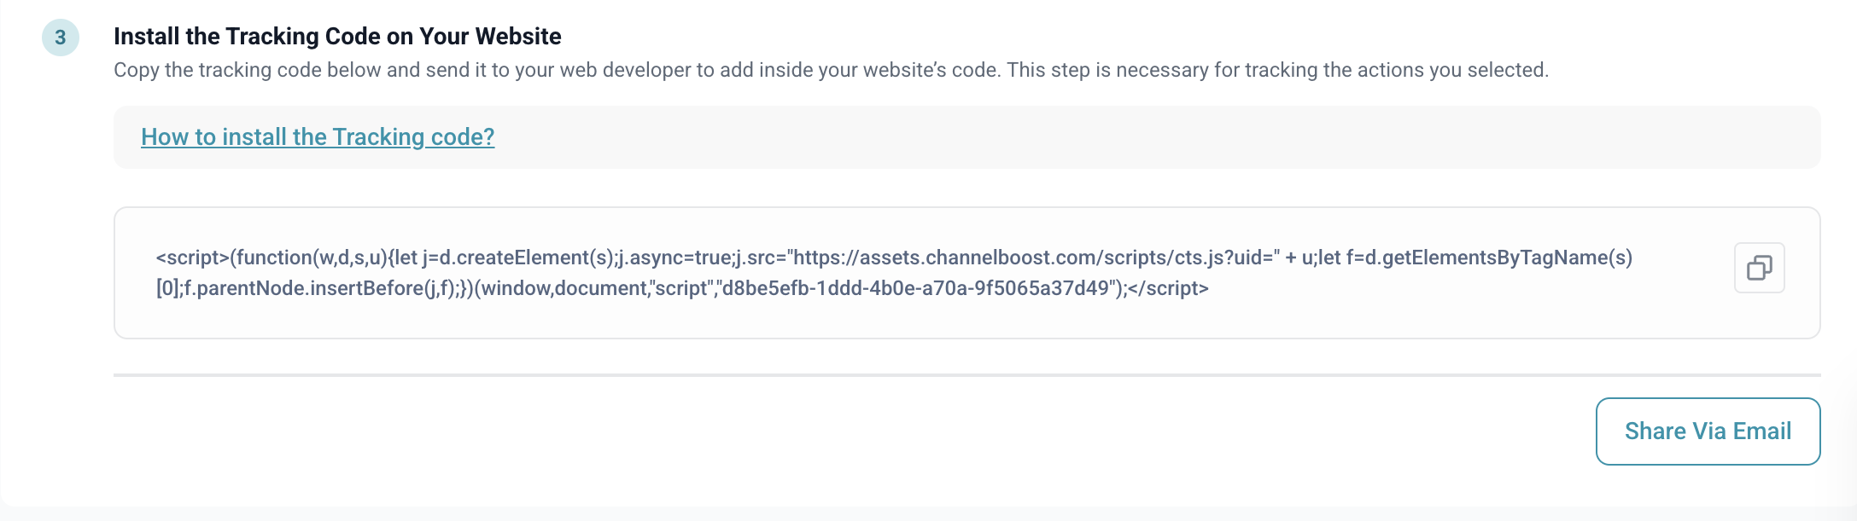
Task: Click the d8be5efb UID string in the code
Action: [x=915, y=288]
